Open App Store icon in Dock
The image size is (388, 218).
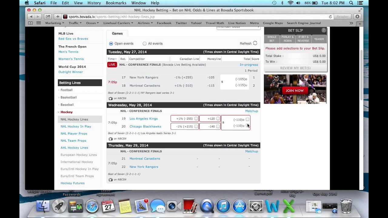click(x=239, y=206)
